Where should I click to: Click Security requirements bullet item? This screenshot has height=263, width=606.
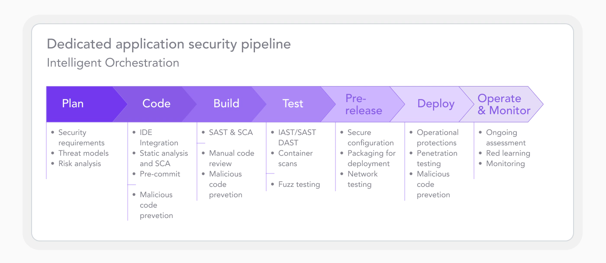pos(81,138)
